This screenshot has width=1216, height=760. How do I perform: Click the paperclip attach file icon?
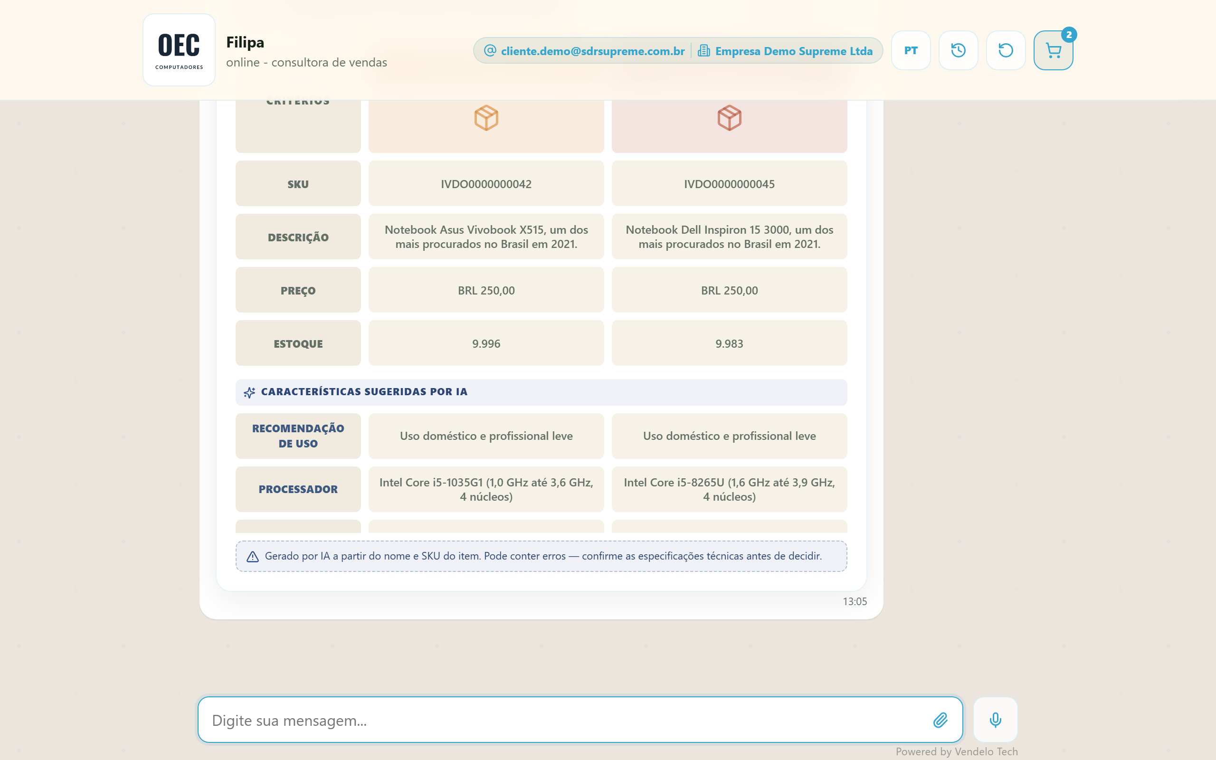(940, 720)
